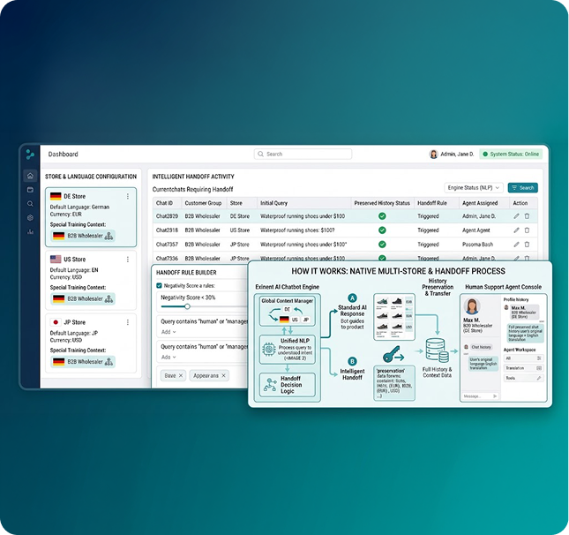Remove Chat7357 with the trash icon

[527, 245]
